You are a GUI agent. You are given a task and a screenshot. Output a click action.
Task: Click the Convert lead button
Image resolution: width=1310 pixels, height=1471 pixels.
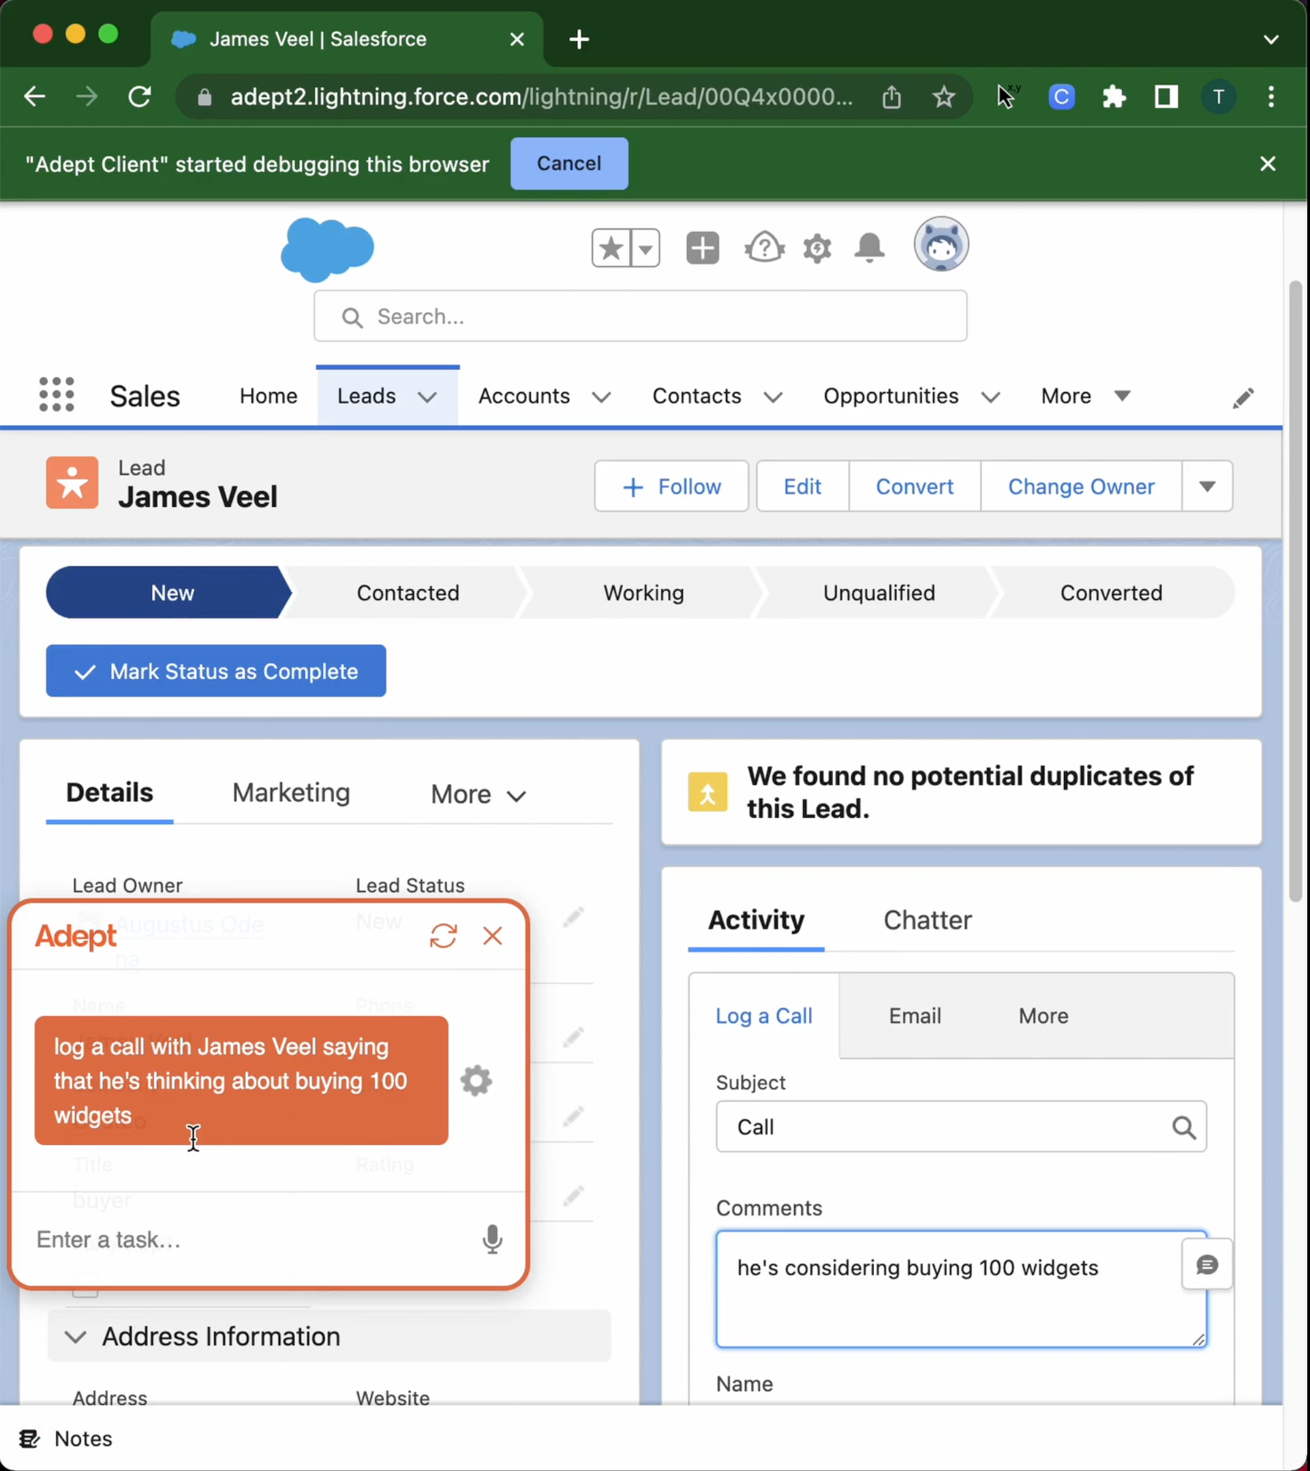(914, 487)
